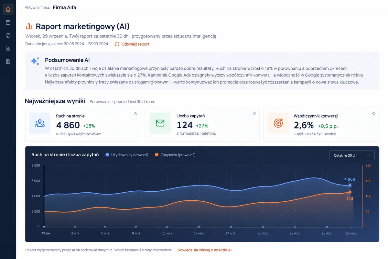
Task: Toggle the Zapytania (prawa oś) legend series
Action: [x=175, y=155]
